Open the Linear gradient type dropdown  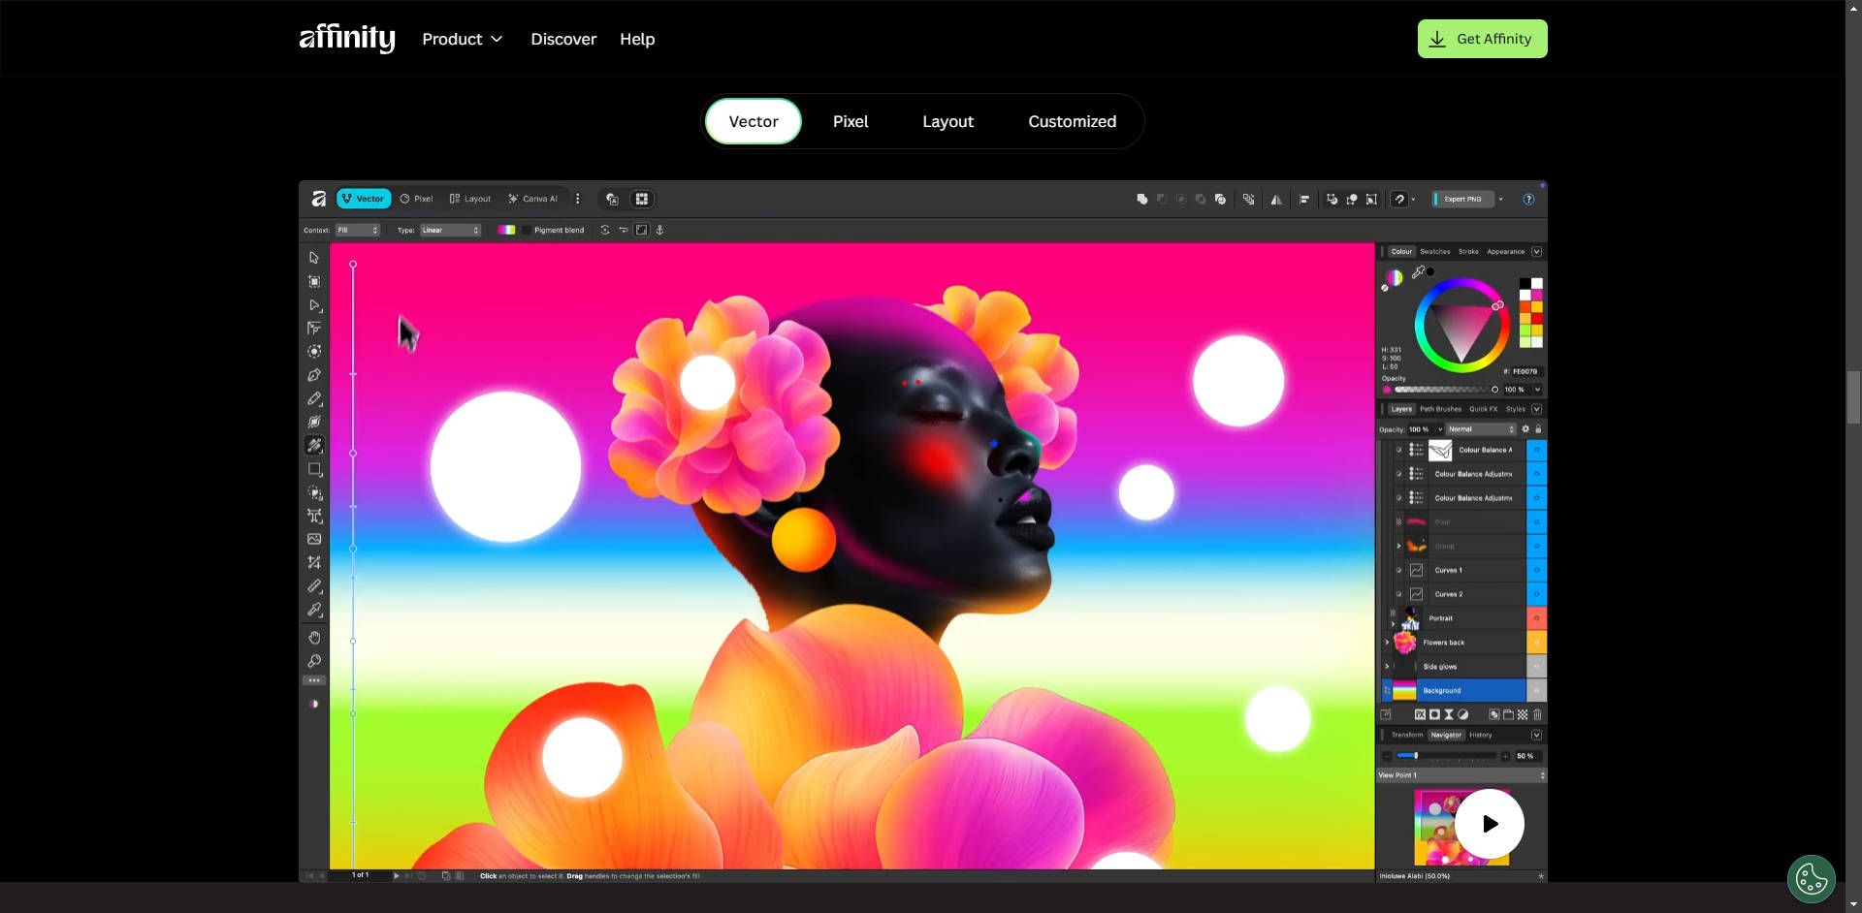[x=448, y=230]
